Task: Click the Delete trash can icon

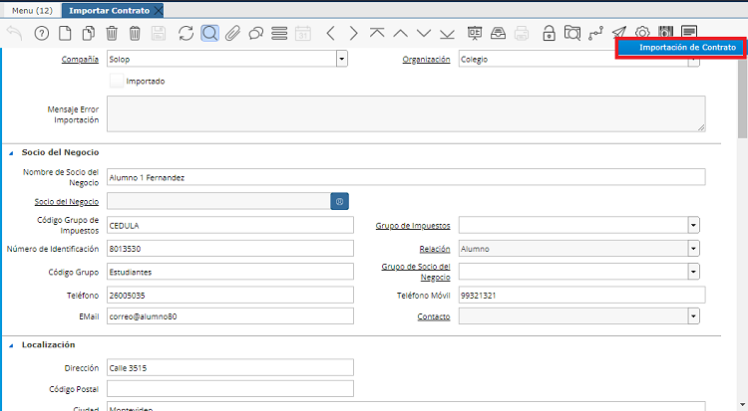Action: point(112,33)
